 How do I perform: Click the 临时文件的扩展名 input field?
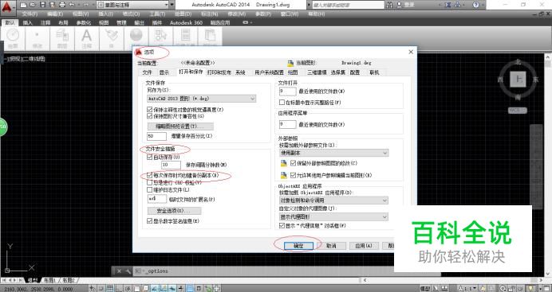pos(156,199)
